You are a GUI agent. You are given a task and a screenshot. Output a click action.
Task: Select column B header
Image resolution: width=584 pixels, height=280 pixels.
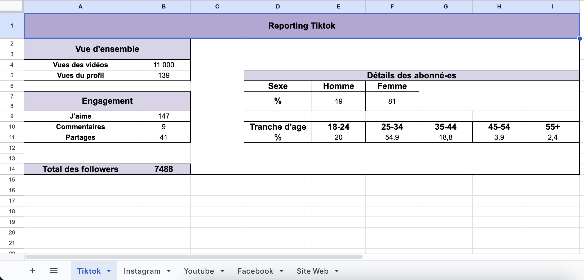tap(164, 7)
